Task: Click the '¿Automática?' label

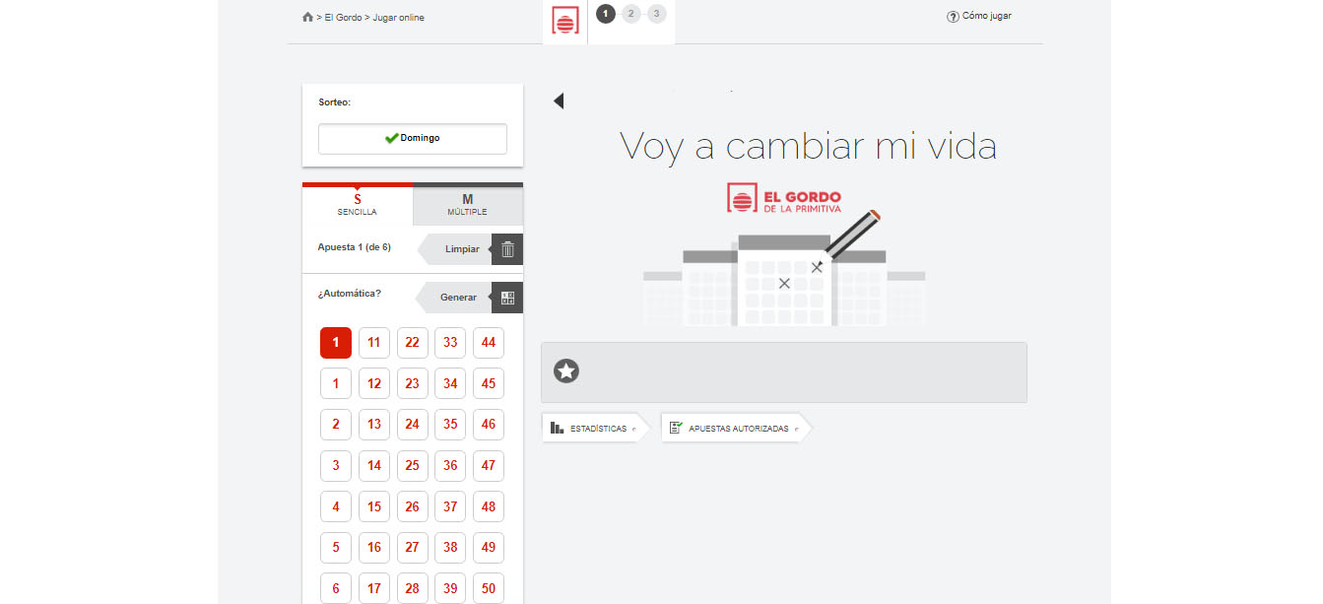Action: click(350, 293)
